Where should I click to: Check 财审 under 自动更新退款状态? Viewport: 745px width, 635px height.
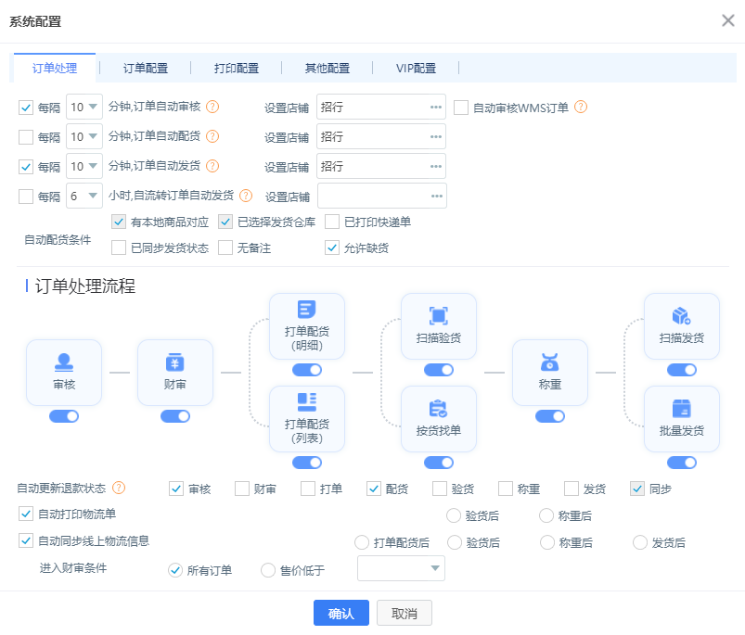[x=242, y=489]
